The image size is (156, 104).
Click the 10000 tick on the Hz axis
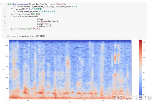click(x=6, y=46)
